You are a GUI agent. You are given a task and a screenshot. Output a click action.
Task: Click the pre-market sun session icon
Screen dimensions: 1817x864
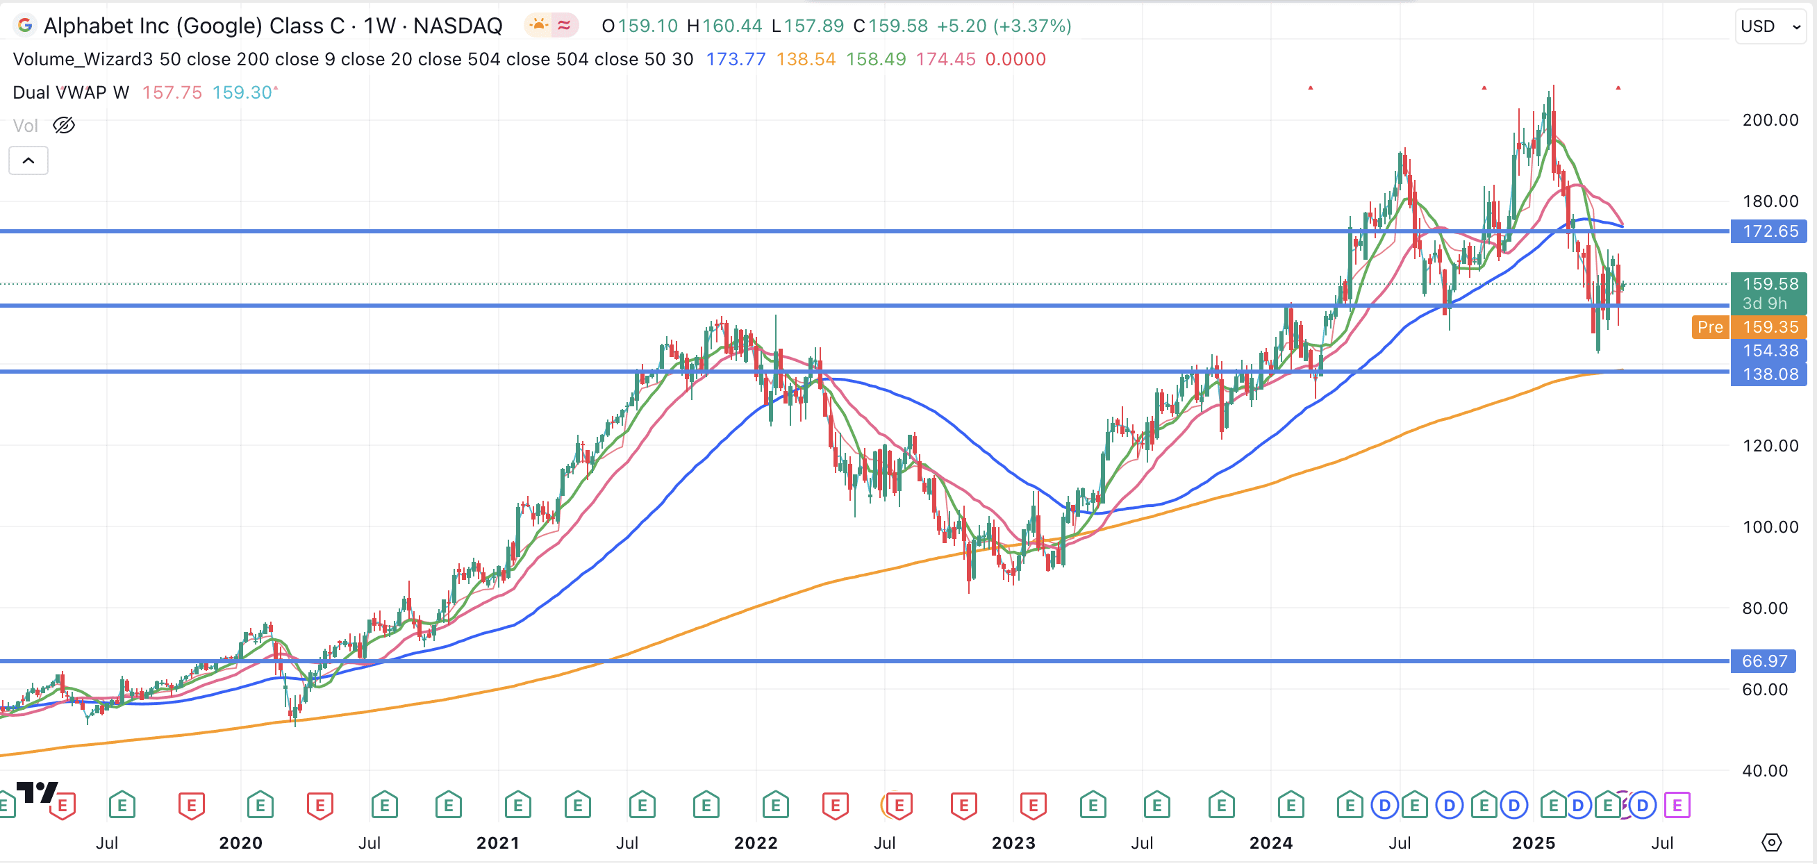tap(538, 26)
